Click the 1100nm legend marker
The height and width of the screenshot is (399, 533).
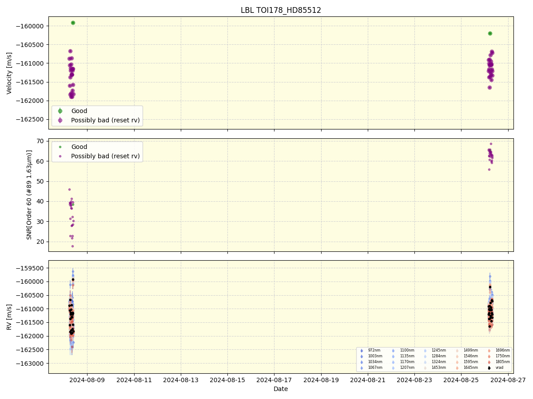[394, 351]
